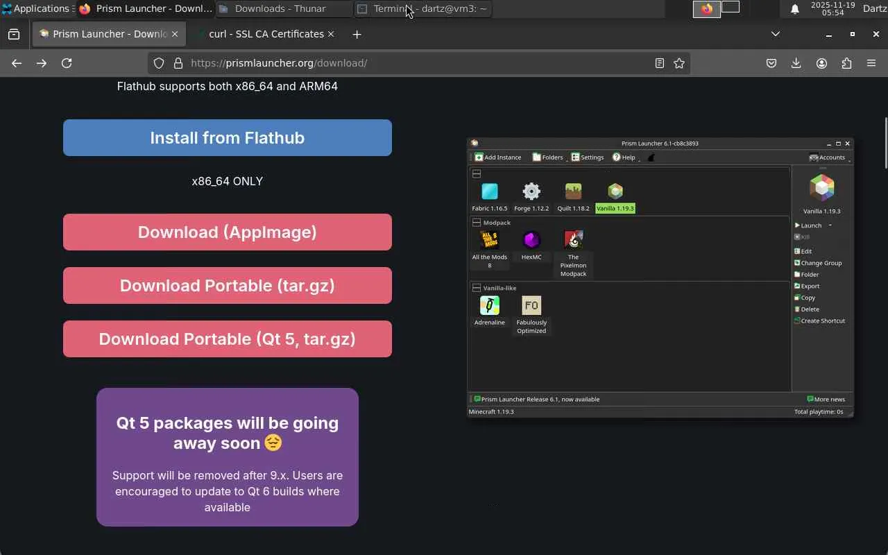Select the Prism Launcher Firefox taskbar item
Screen dimensions: 888x555
[x=144, y=9]
